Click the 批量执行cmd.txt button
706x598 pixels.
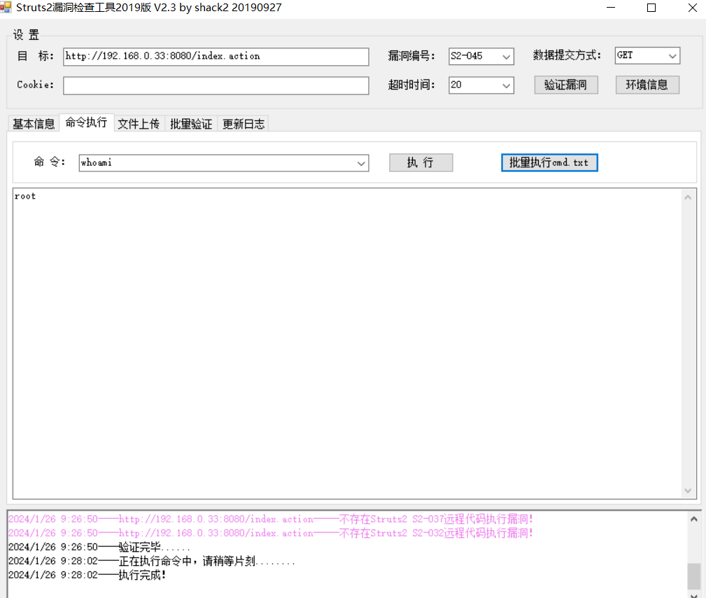pos(549,162)
